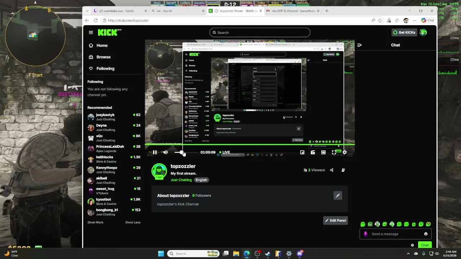The image size is (461, 259).
Task: Open Browse in Kick sidebar
Action: tap(99, 57)
